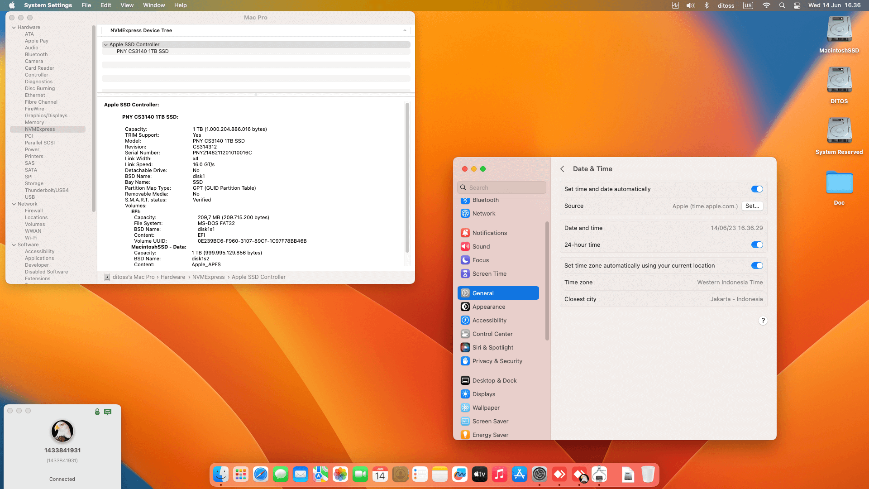Select Thunderbolt/USB4 in hardware list

[x=47, y=191]
